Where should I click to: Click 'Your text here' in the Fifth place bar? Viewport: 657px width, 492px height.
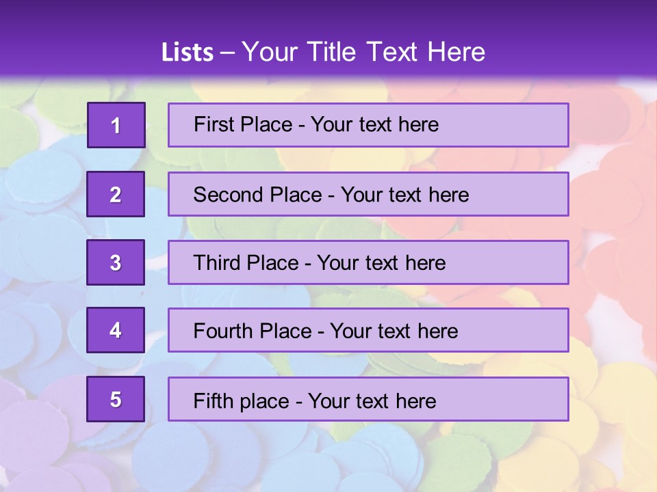[x=372, y=400]
